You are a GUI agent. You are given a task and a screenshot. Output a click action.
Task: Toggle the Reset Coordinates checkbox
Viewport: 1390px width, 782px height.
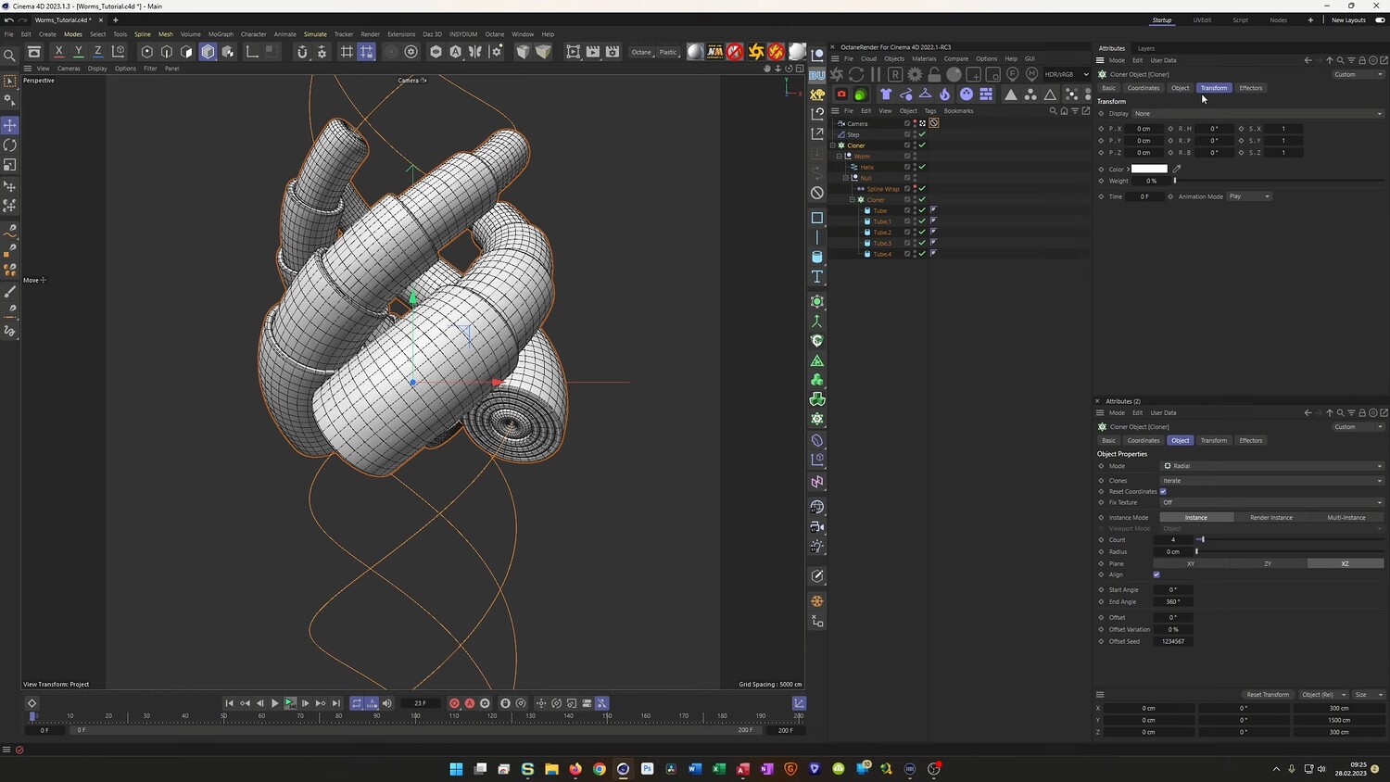click(1163, 491)
